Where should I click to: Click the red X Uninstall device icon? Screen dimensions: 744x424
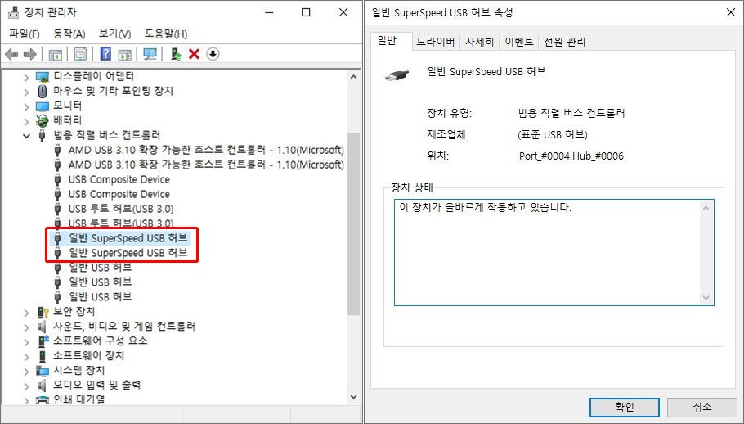(x=194, y=54)
